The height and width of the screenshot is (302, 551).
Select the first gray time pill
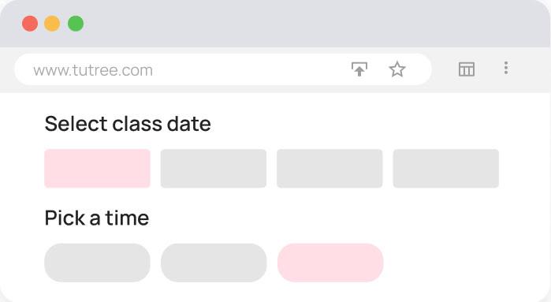tap(97, 263)
